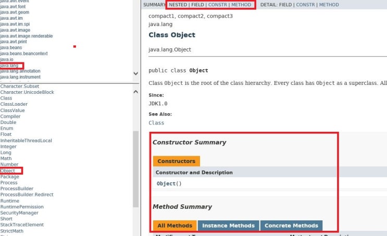Image resolution: width=387 pixels, height=236 pixels.
Task: Open Number class
Action: point(9,165)
